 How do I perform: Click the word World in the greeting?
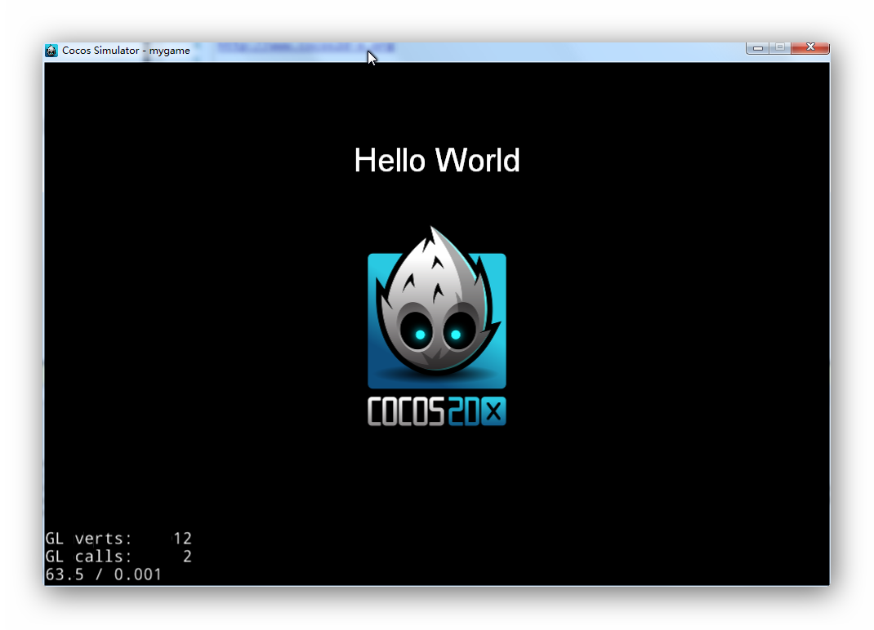pos(477,161)
